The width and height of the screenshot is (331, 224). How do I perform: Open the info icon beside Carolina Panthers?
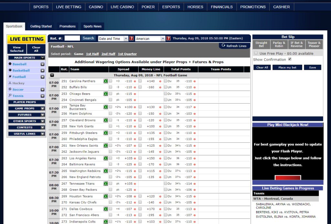106,81
